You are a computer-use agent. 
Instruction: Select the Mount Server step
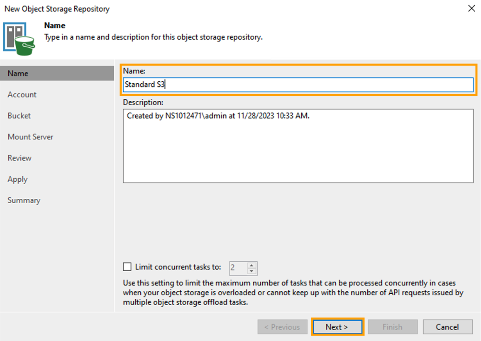coord(30,136)
